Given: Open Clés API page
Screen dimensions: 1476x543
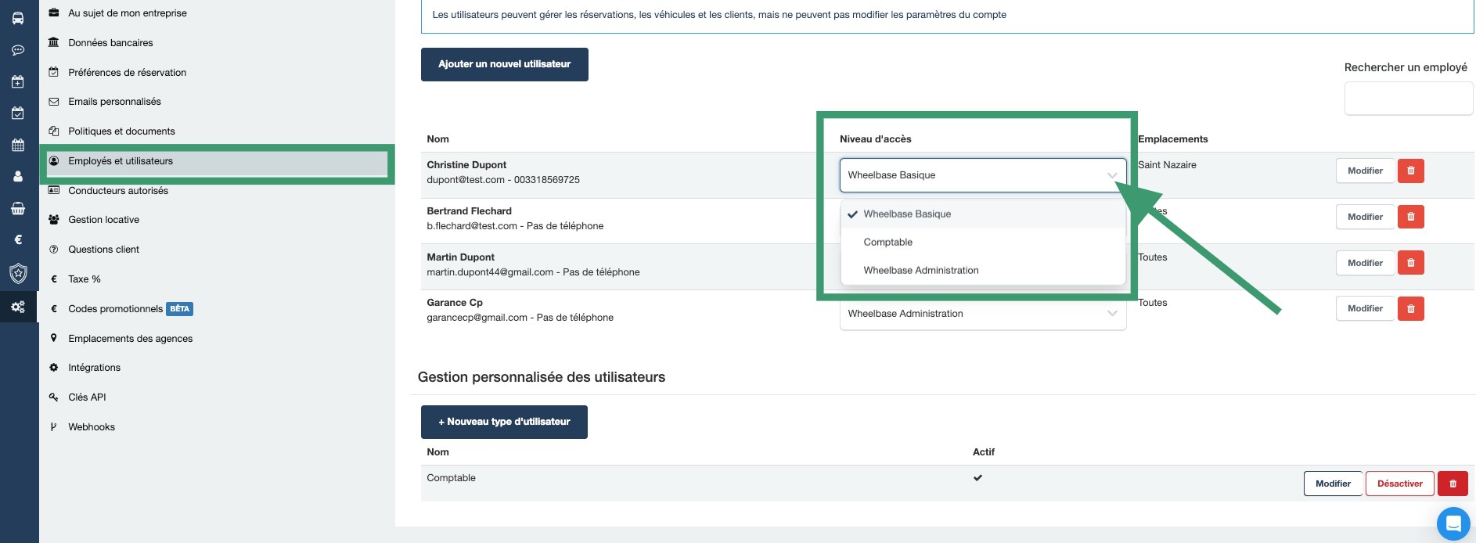Looking at the screenshot, I should point(87,397).
